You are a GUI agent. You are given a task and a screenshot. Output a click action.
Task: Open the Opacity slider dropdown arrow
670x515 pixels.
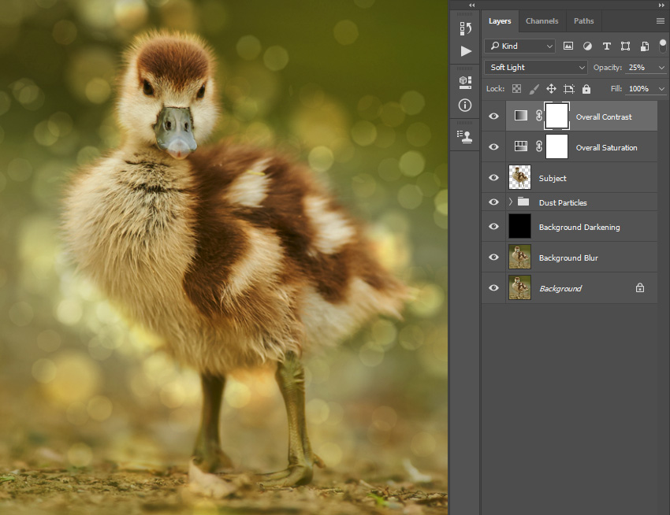pos(661,68)
